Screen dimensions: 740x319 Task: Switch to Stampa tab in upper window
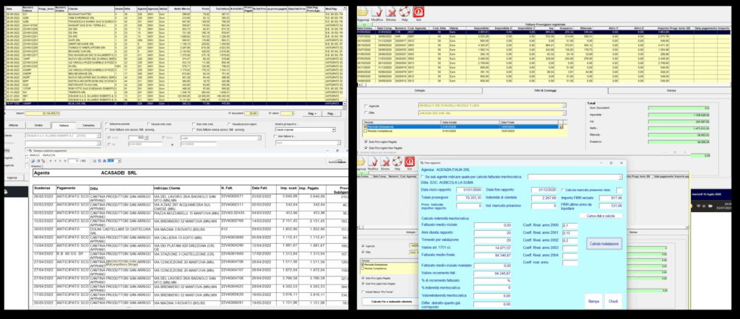click(671, 90)
